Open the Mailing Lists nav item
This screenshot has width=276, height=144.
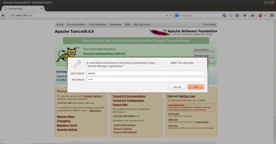pos(142,24)
